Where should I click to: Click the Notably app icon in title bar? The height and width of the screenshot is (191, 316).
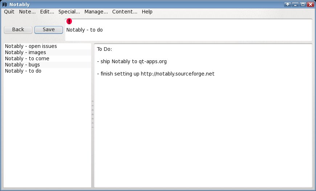click(x=4, y=4)
